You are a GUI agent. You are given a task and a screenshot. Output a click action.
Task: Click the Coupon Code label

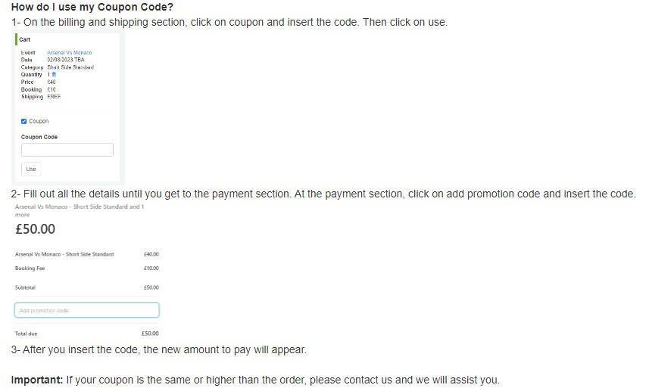tap(39, 137)
